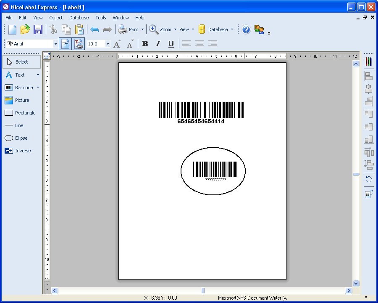This screenshot has height=303, width=378.
Task: Toggle italic formatting
Action: coord(158,44)
